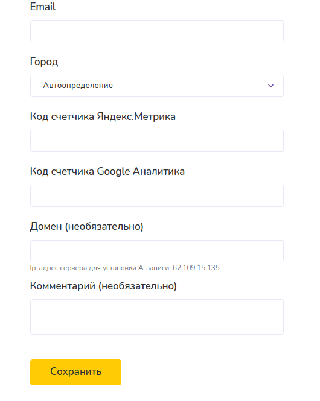This screenshot has height=401, width=320.
Task: Click the yellow Сохранить button
Action: point(75,372)
